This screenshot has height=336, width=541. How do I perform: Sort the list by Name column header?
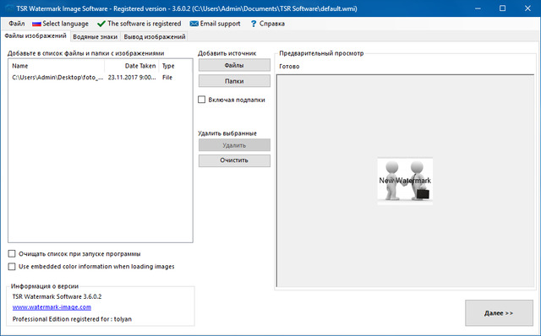57,66
